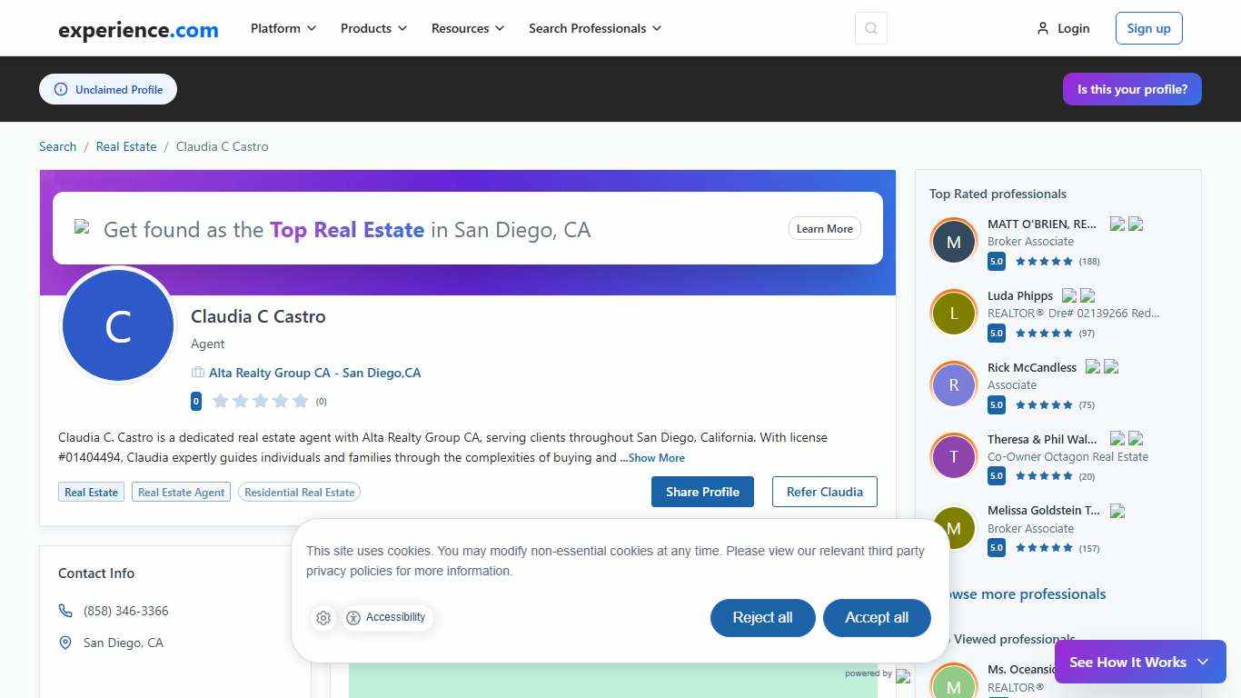Click the Login user icon

click(1041, 28)
